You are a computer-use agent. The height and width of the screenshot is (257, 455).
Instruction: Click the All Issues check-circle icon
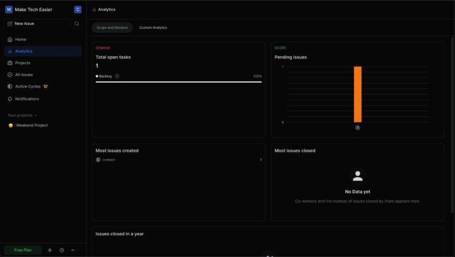[10, 75]
